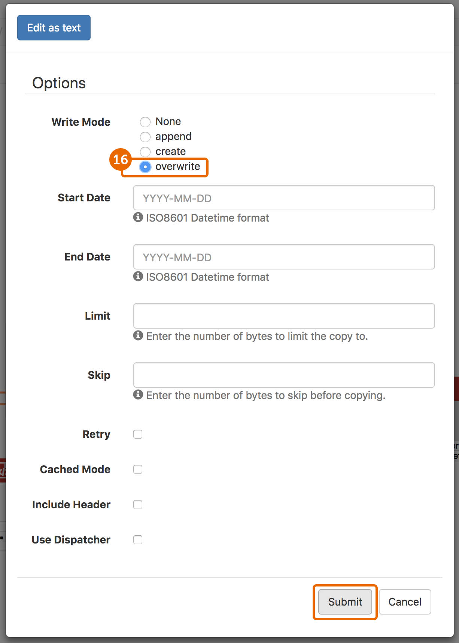This screenshot has width=459, height=643.
Task: Click info icon under End Date field
Action: (x=138, y=276)
